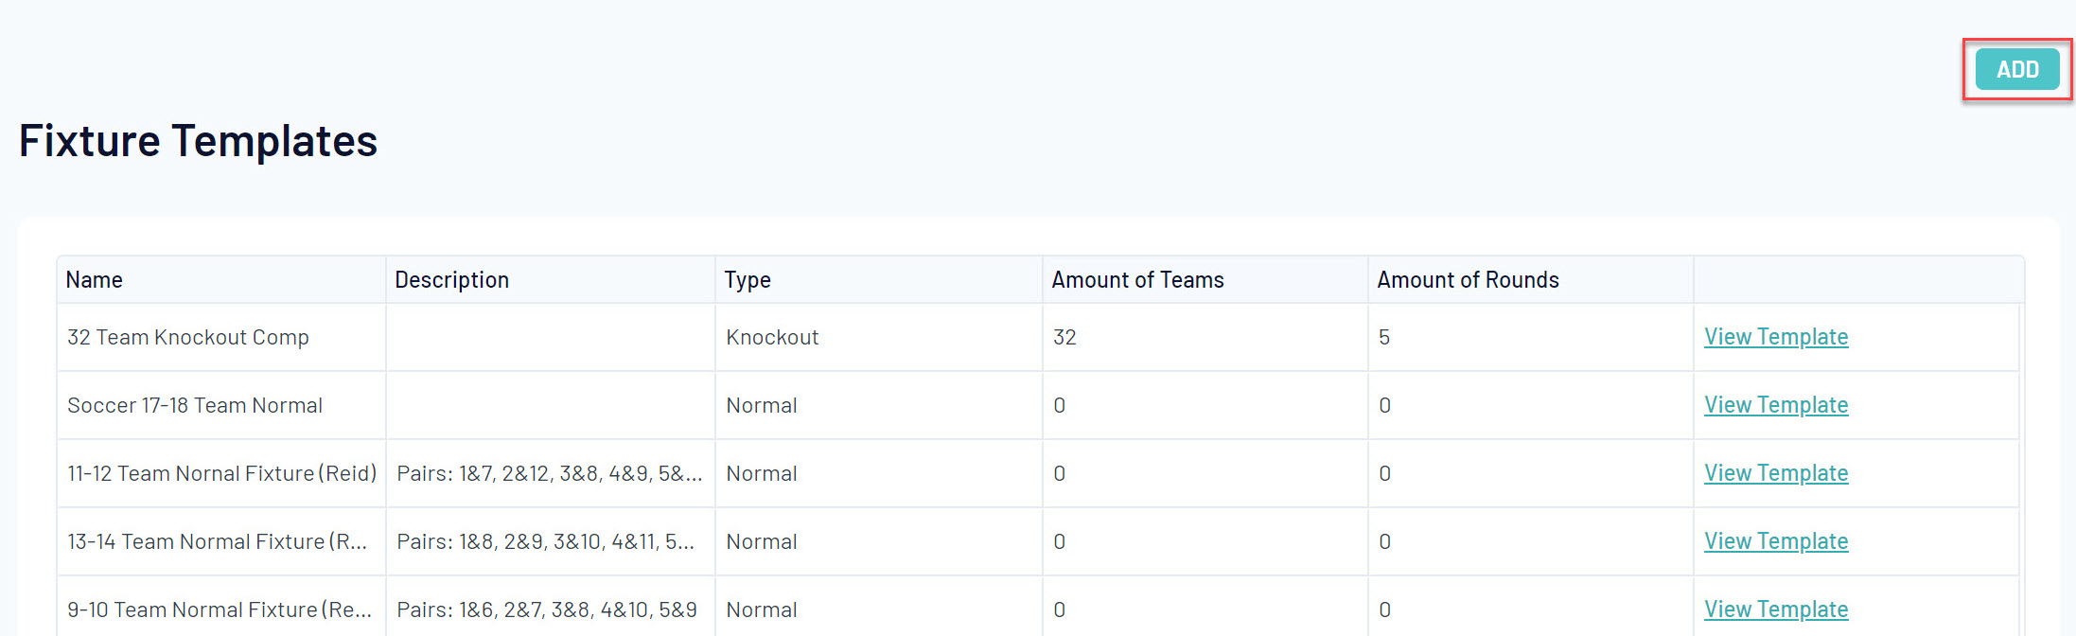This screenshot has height=636, width=2076.
Task: Click the Amount of Rounds column header
Action: [x=1468, y=280]
